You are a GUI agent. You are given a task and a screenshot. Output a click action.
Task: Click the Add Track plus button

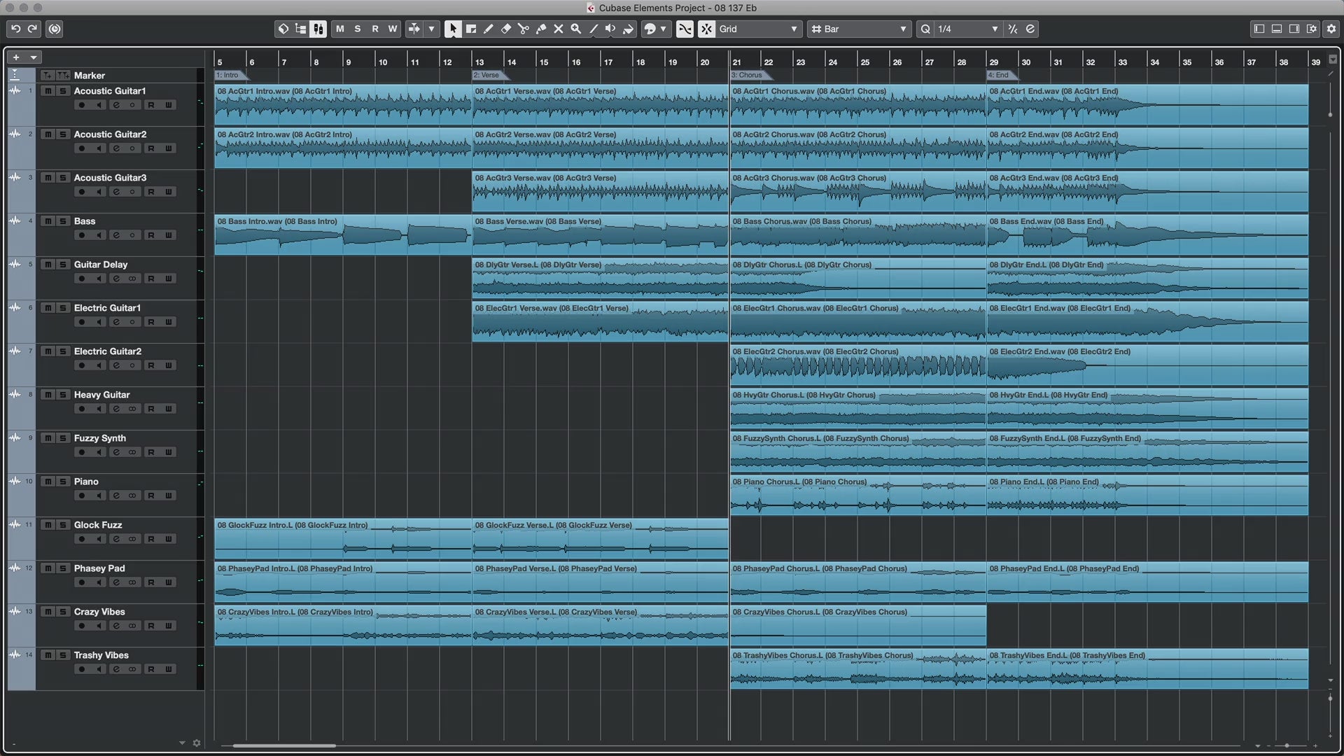[x=16, y=57]
